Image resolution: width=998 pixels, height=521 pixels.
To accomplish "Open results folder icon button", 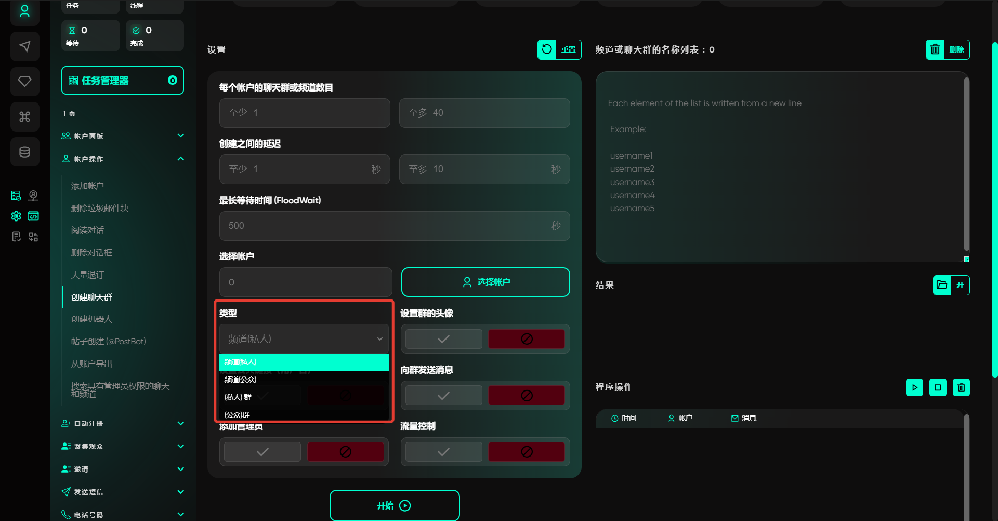I will pyautogui.click(x=941, y=285).
